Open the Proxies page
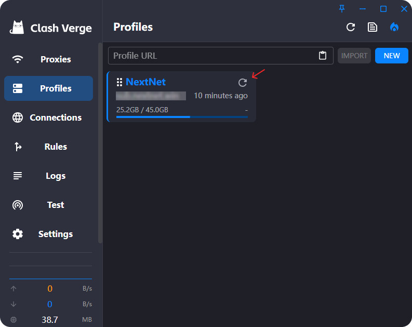The height and width of the screenshot is (327, 412). coord(48,59)
